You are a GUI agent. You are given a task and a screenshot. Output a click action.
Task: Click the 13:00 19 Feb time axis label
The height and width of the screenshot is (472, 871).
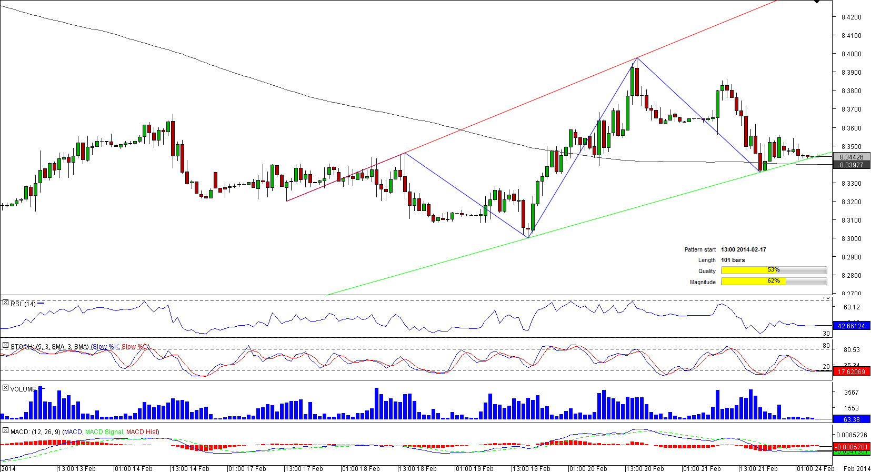click(x=532, y=468)
